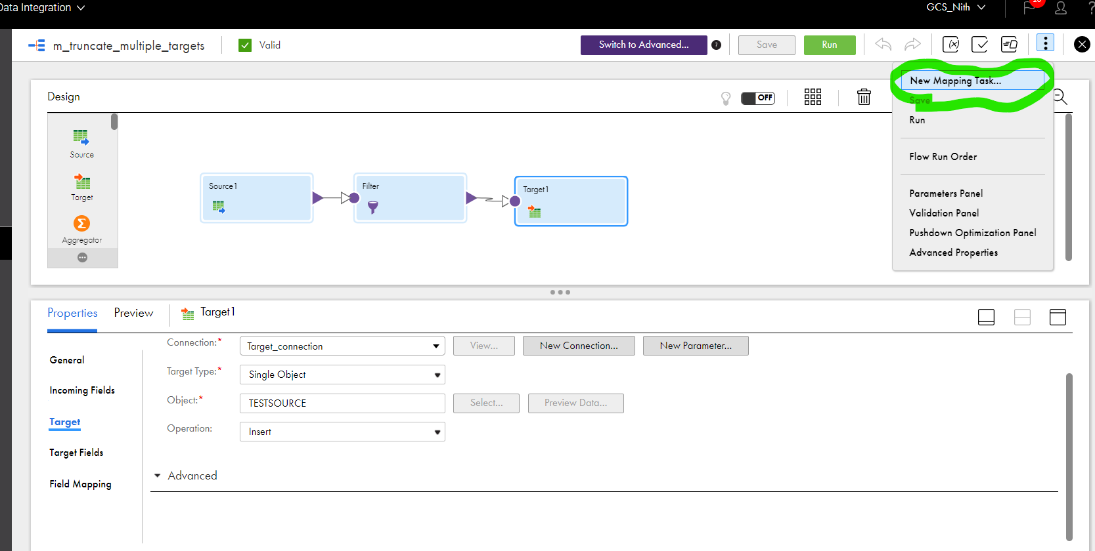Click the View connection button

pyautogui.click(x=484, y=346)
